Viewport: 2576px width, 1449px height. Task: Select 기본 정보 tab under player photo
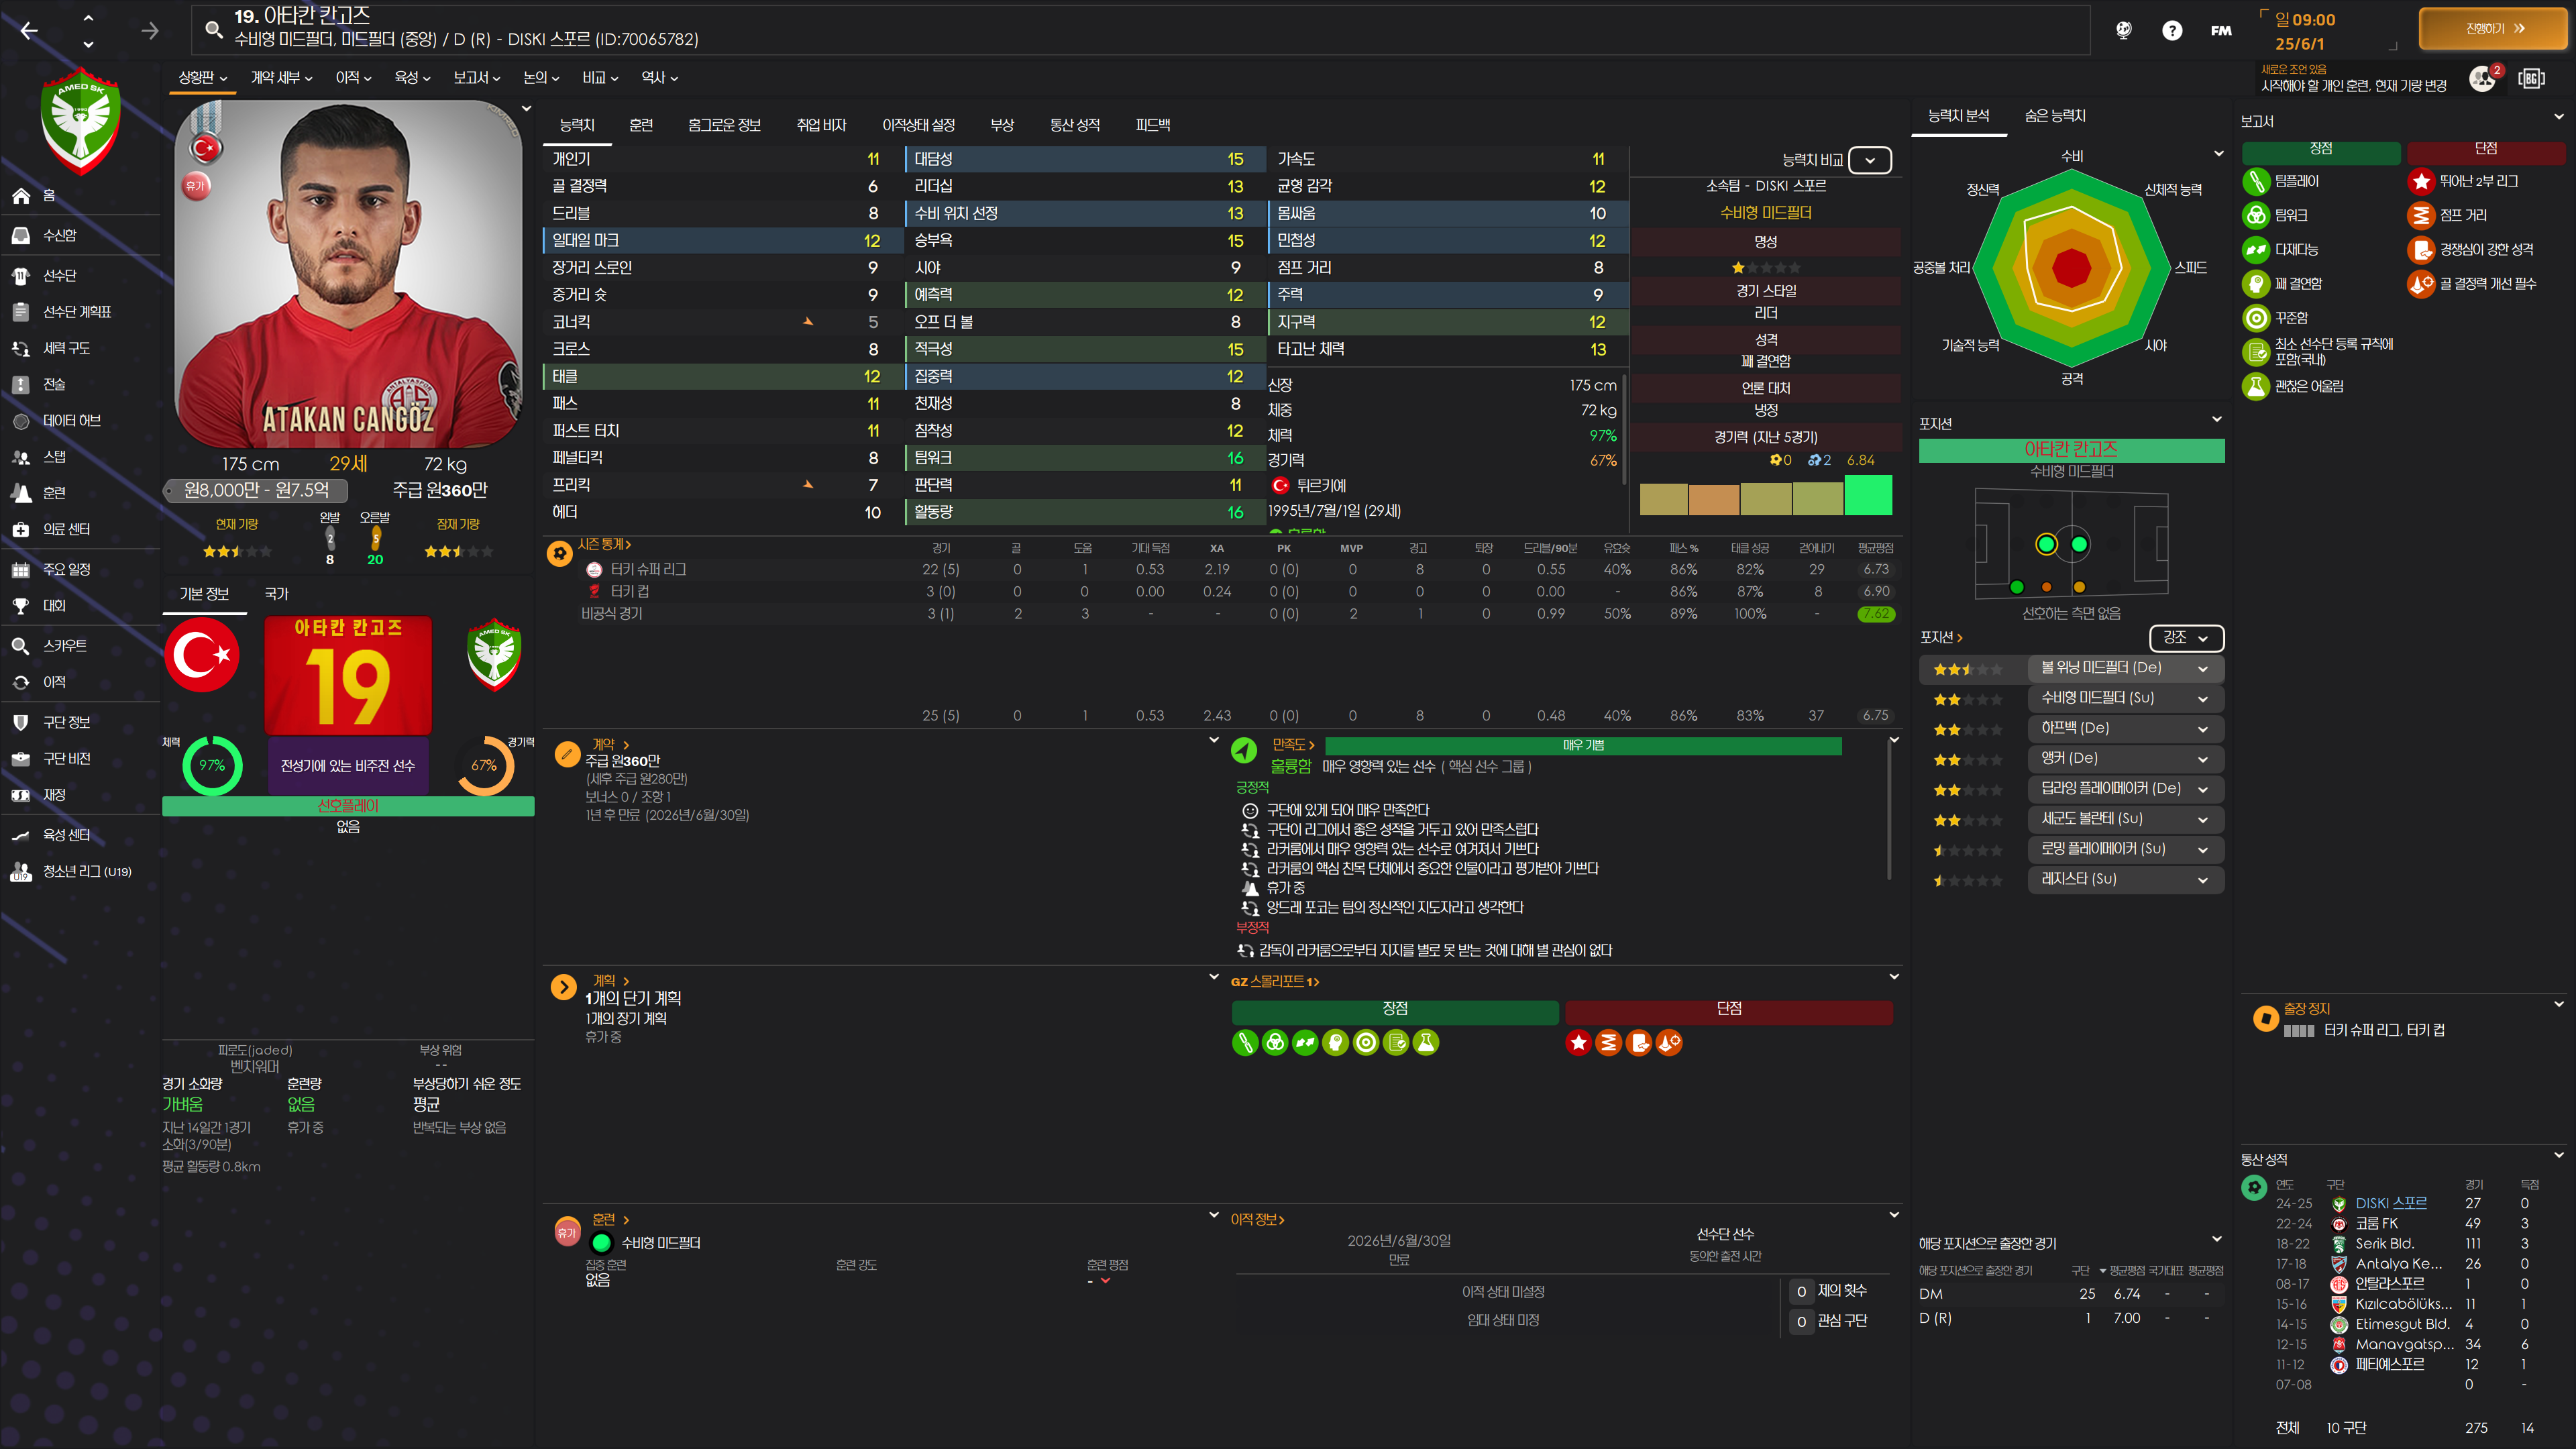tap(204, 594)
